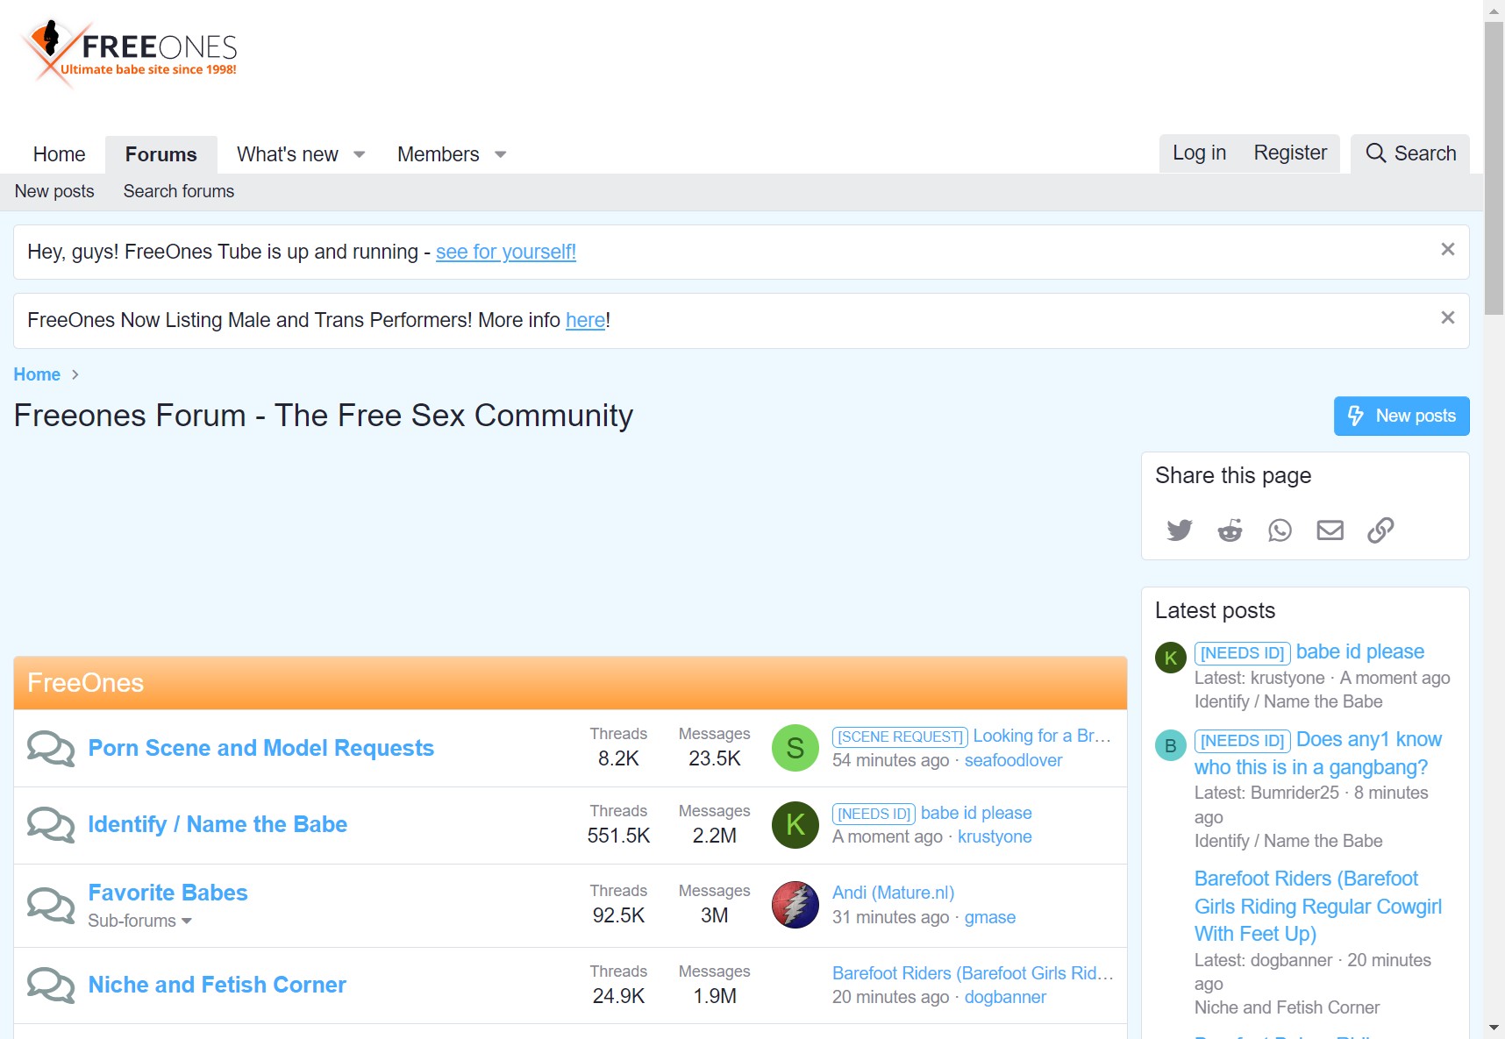The width and height of the screenshot is (1505, 1039).
Task: Click forum icon beside Favorite Babes
Action: click(51, 905)
